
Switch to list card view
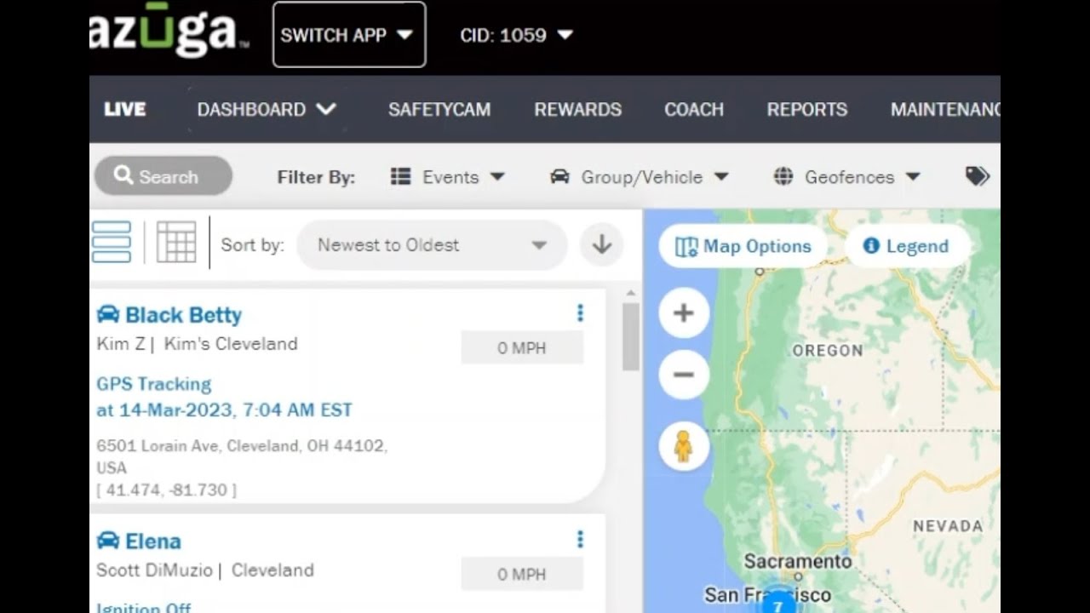[112, 243]
